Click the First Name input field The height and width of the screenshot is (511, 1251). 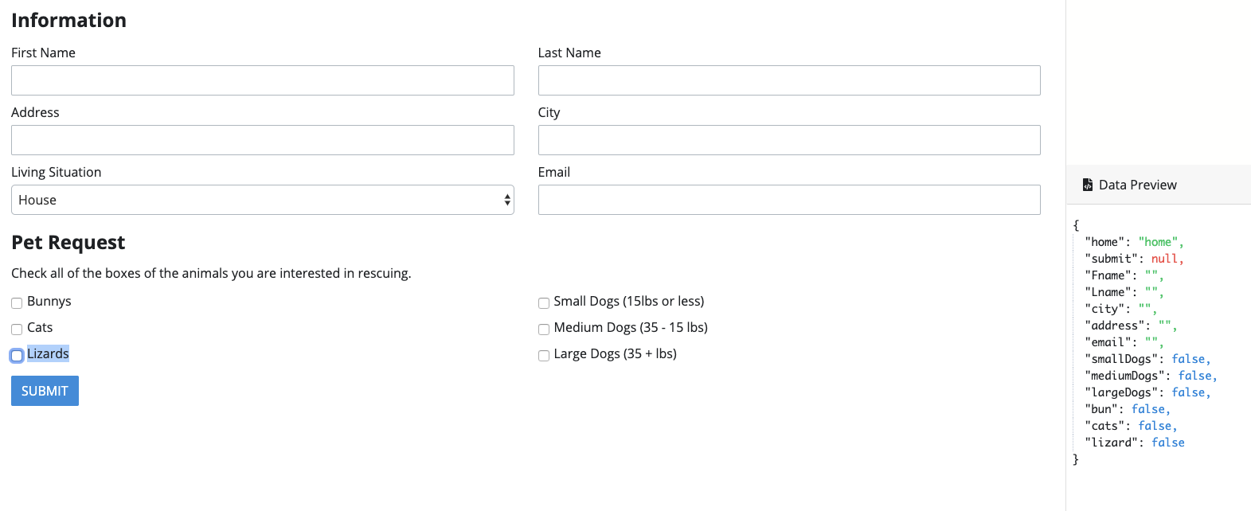point(263,80)
